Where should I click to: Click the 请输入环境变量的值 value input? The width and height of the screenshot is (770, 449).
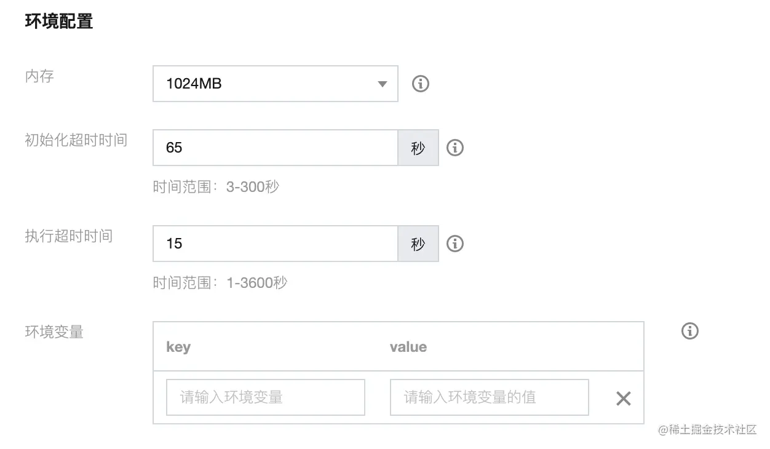click(489, 397)
